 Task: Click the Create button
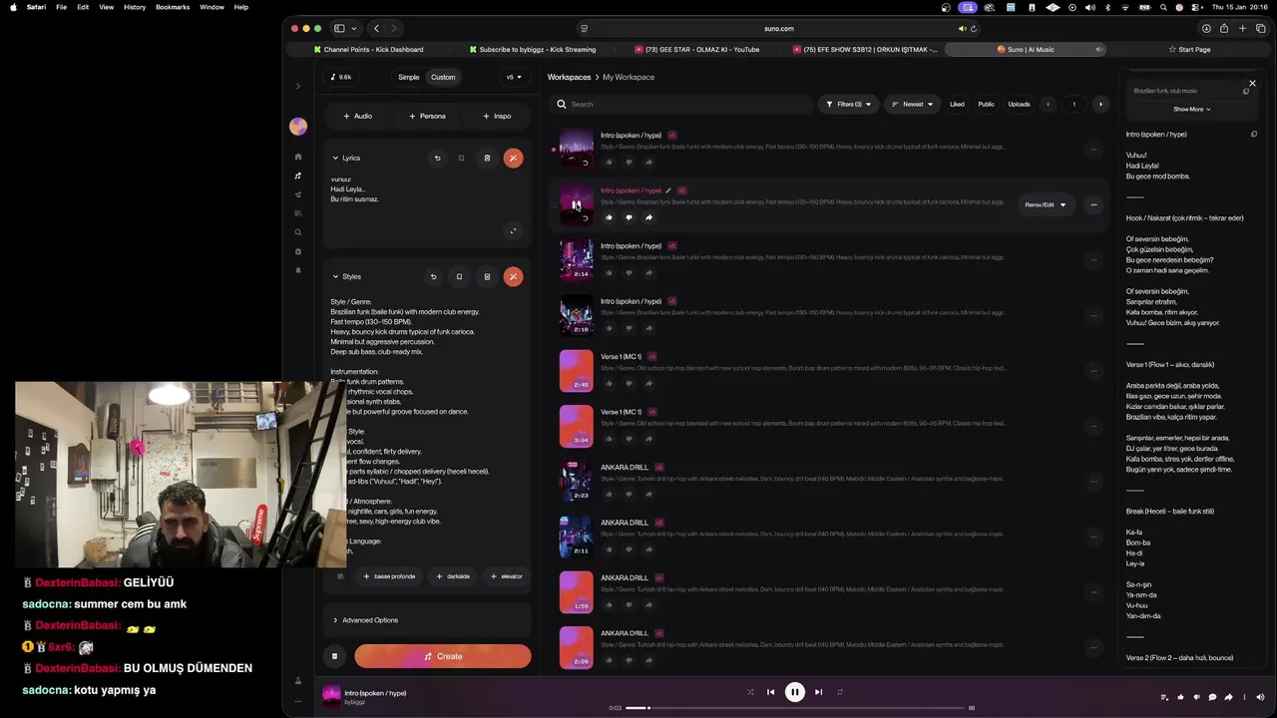442,656
